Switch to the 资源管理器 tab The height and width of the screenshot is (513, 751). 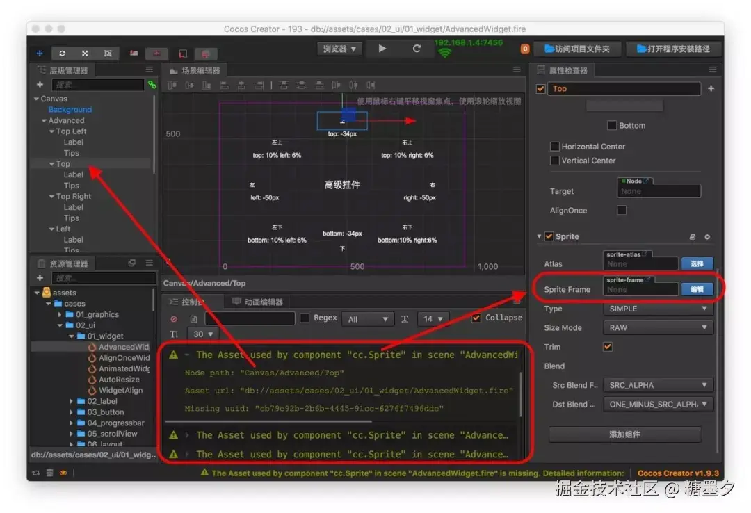tap(63, 263)
